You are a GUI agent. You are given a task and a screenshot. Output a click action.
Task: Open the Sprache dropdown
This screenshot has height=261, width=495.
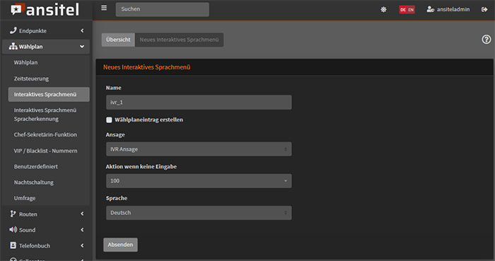pos(199,213)
